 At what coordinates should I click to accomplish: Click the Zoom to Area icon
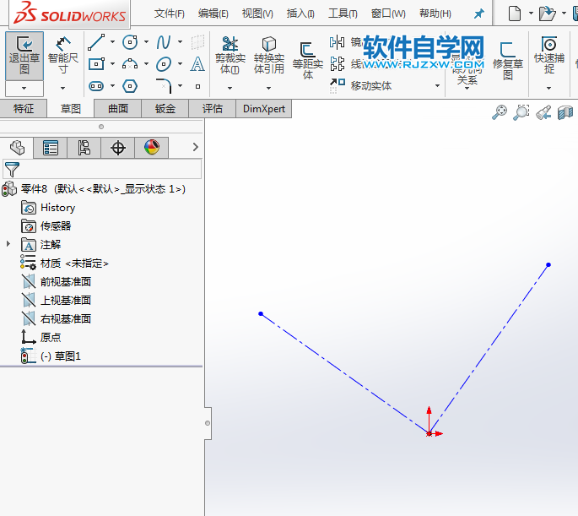click(521, 112)
